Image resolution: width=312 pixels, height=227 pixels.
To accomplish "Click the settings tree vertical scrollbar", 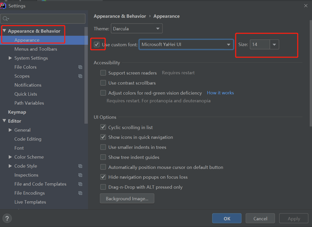I will click(86, 75).
